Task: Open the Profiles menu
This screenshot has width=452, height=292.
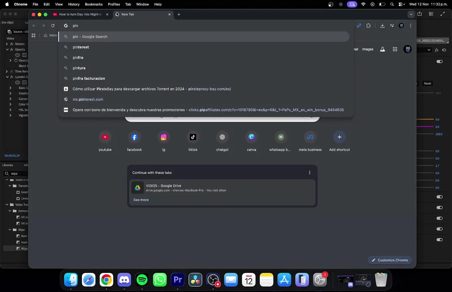Action: coord(114,4)
